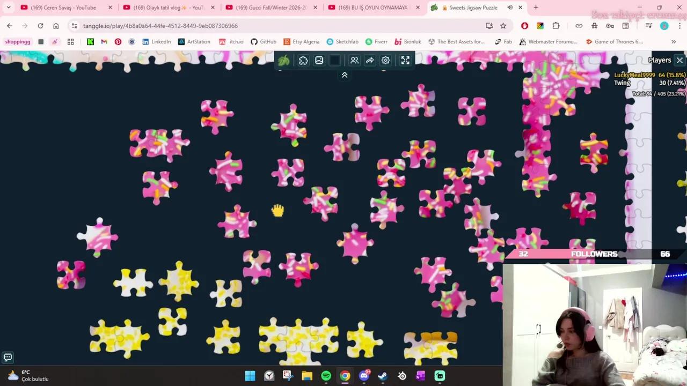The width and height of the screenshot is (687, 386).
Task: Switch to Olaylı tatil vlog tab
Action: tap(169, 8)
